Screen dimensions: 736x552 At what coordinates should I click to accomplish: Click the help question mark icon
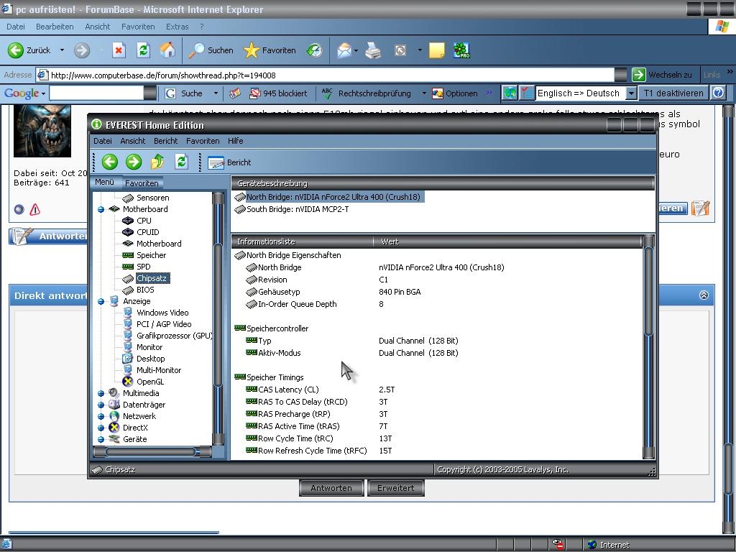(x=718, y=93)
